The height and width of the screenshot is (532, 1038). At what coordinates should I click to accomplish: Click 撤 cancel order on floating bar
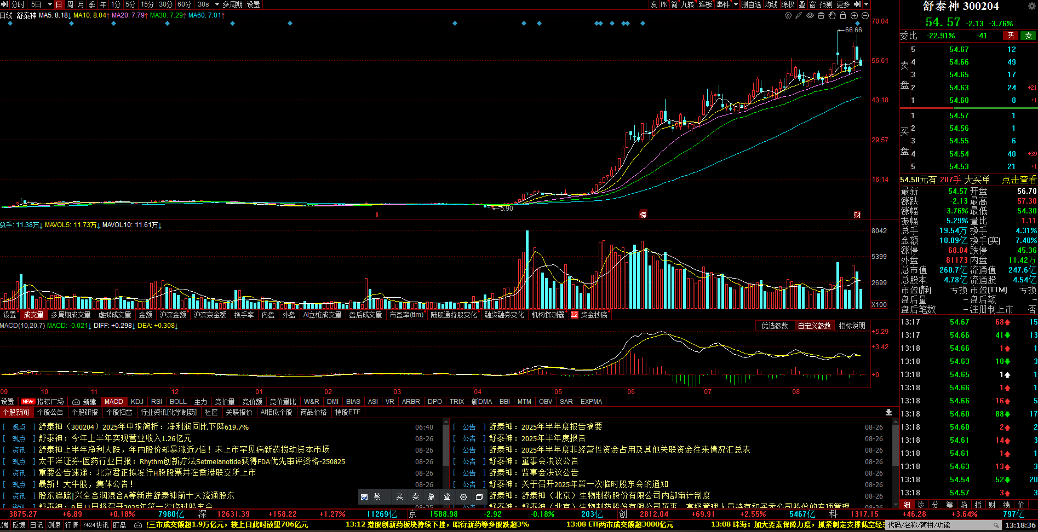[x=432, y=496]
